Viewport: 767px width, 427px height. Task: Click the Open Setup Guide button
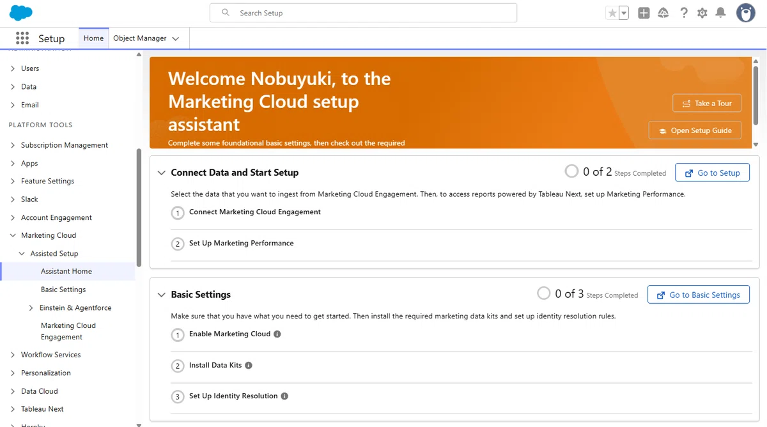[695, 130]
